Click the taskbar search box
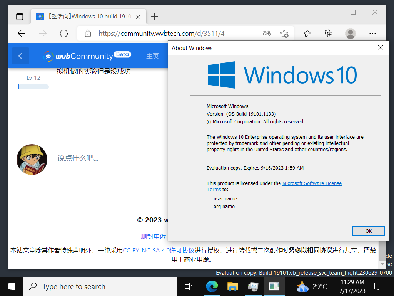The height and width of the screenshot is (296, 394). [x=100, y=286]
